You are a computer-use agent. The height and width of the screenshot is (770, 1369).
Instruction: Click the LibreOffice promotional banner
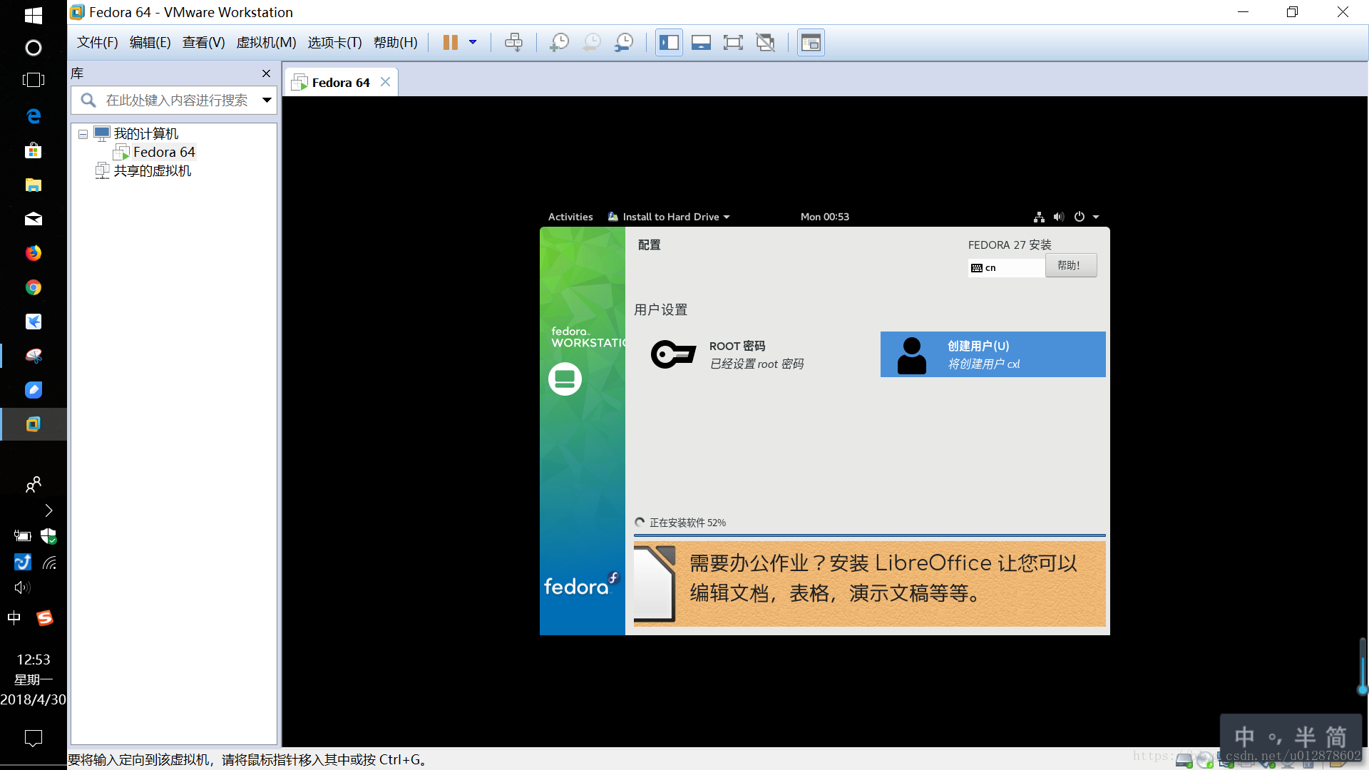[869, 583]
